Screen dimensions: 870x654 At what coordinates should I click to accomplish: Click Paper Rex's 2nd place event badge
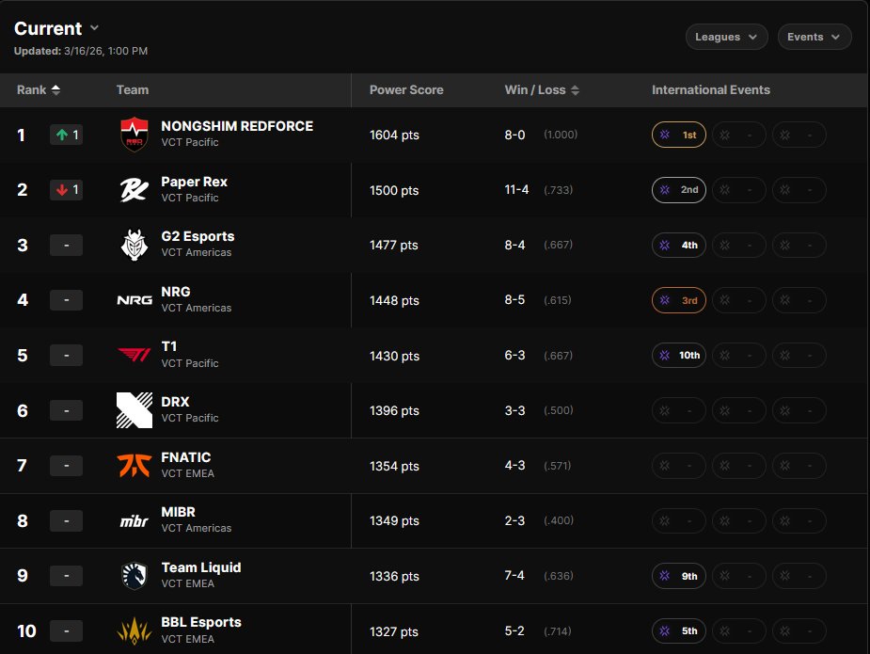point(678,190)
